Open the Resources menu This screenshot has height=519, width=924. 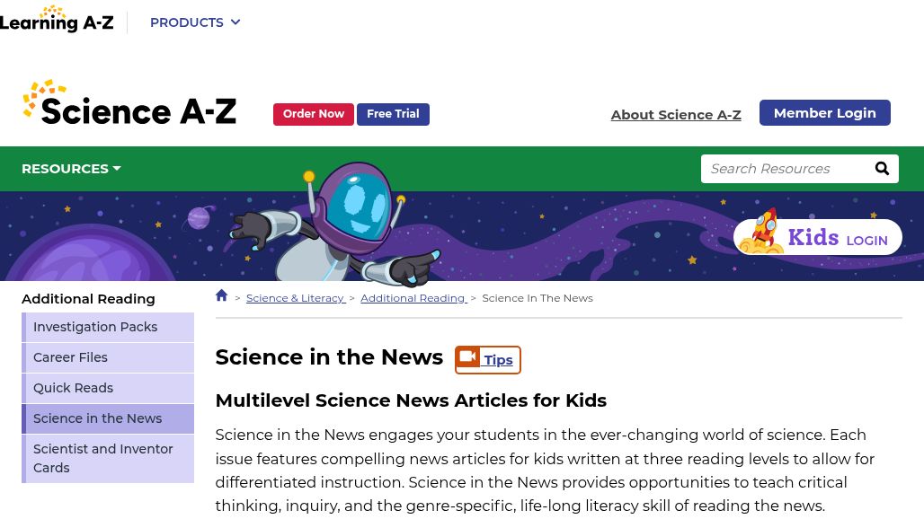(x=71, y=169)
